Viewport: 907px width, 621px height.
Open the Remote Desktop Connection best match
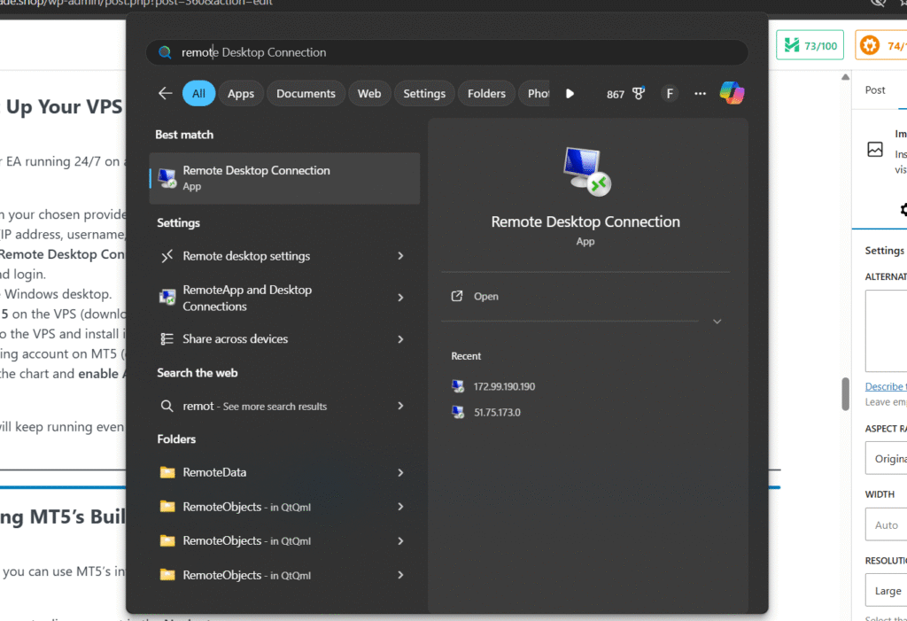click(284, 178)
